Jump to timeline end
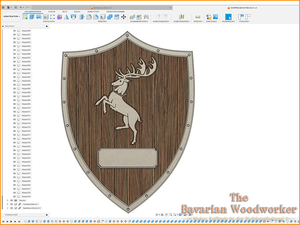 pos(19,221)
